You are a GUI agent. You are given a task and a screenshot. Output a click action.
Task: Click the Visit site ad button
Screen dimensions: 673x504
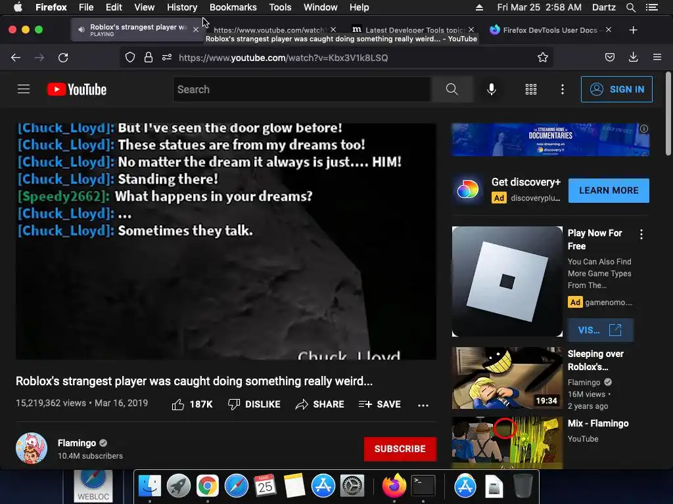(599, 330)
